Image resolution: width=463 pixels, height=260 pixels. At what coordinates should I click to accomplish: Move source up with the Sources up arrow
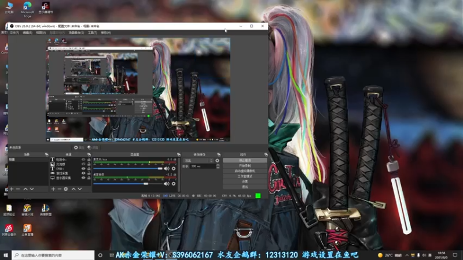[x=74, y=189]
